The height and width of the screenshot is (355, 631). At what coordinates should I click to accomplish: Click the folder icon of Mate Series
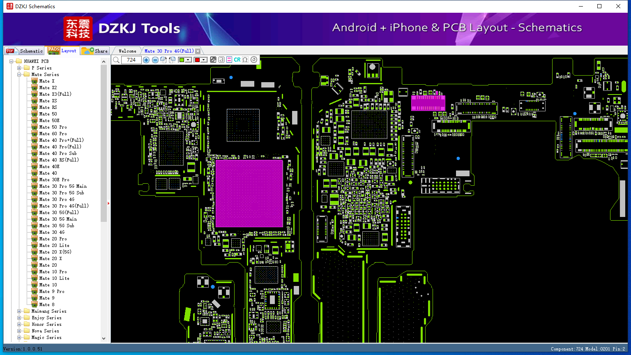pos(27,75)
